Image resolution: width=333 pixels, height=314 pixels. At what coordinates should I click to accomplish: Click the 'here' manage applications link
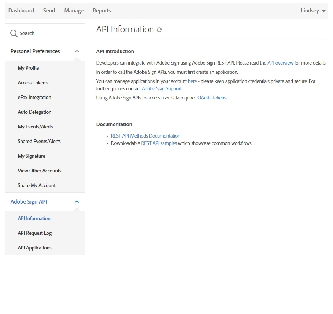[192, 81]
